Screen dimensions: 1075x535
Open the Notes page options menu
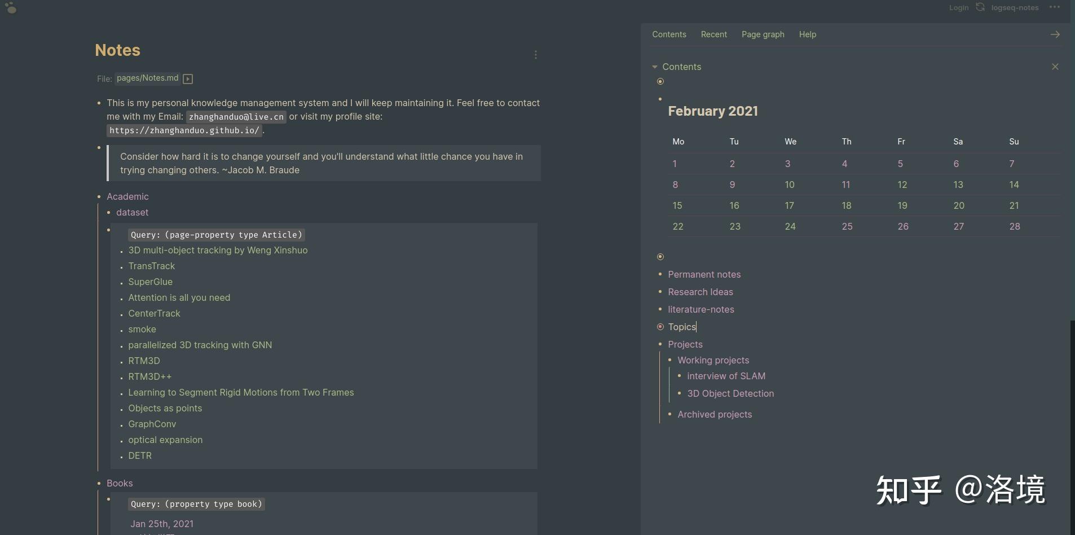(535, 55)
